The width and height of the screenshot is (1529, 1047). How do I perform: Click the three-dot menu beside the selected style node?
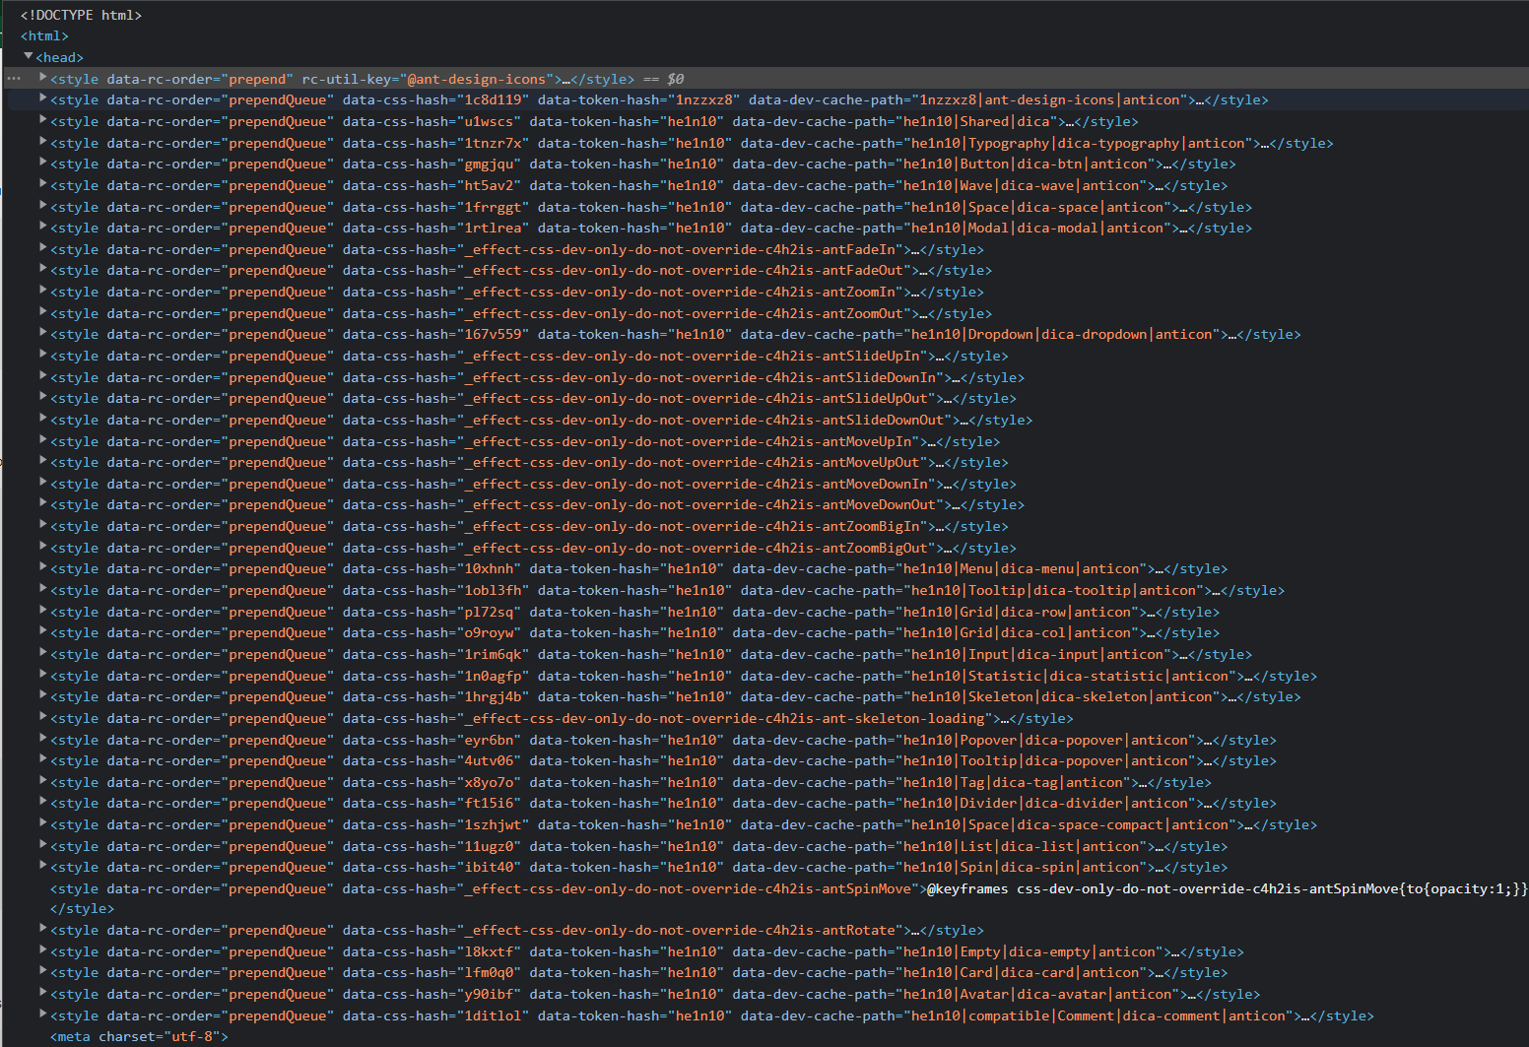click(14, 78)
